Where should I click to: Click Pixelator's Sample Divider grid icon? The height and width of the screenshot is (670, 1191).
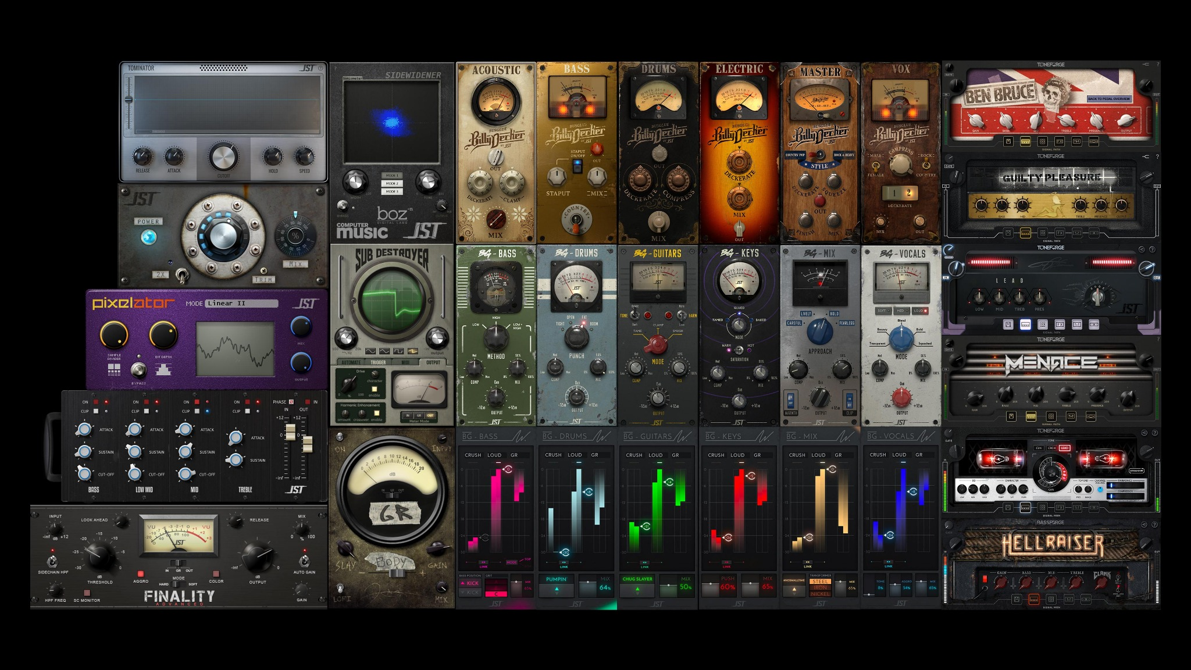[114, 370]
